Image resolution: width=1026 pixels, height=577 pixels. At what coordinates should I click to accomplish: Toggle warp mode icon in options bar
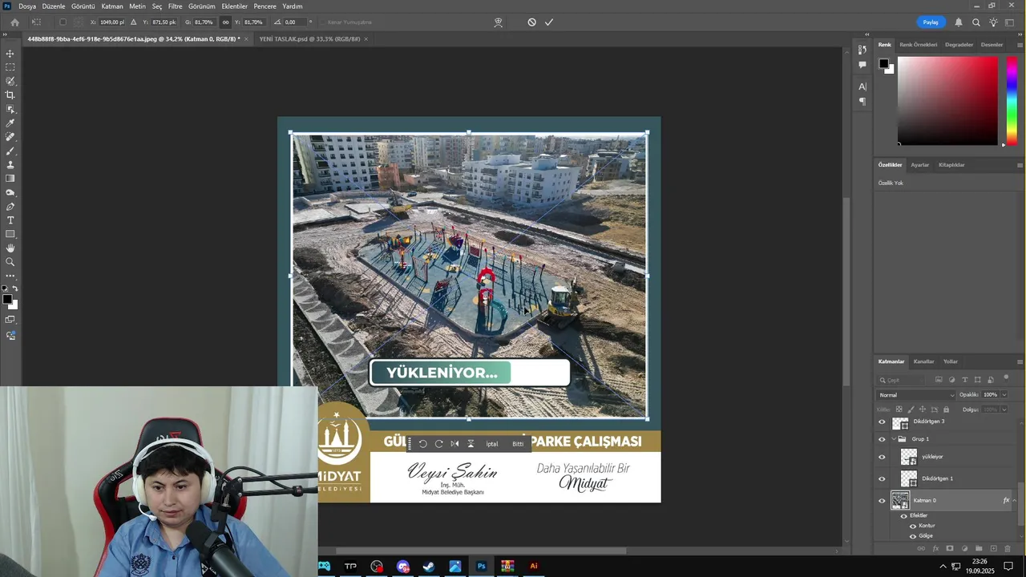point(498,22)
